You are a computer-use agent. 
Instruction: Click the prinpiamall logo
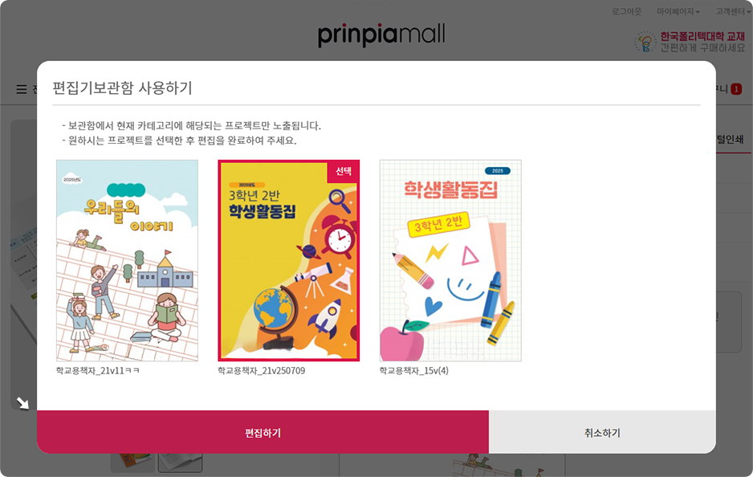pos(381,35)
